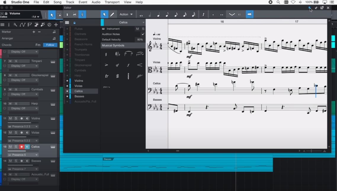Select the editor Paint pencil tool
This screenshot has height=191, width=337.
click(x=112, y=14)
